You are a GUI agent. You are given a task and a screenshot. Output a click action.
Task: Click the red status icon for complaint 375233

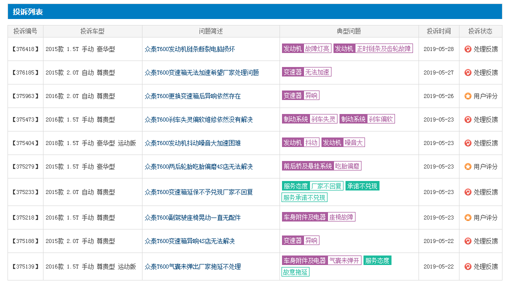point(468,192)
